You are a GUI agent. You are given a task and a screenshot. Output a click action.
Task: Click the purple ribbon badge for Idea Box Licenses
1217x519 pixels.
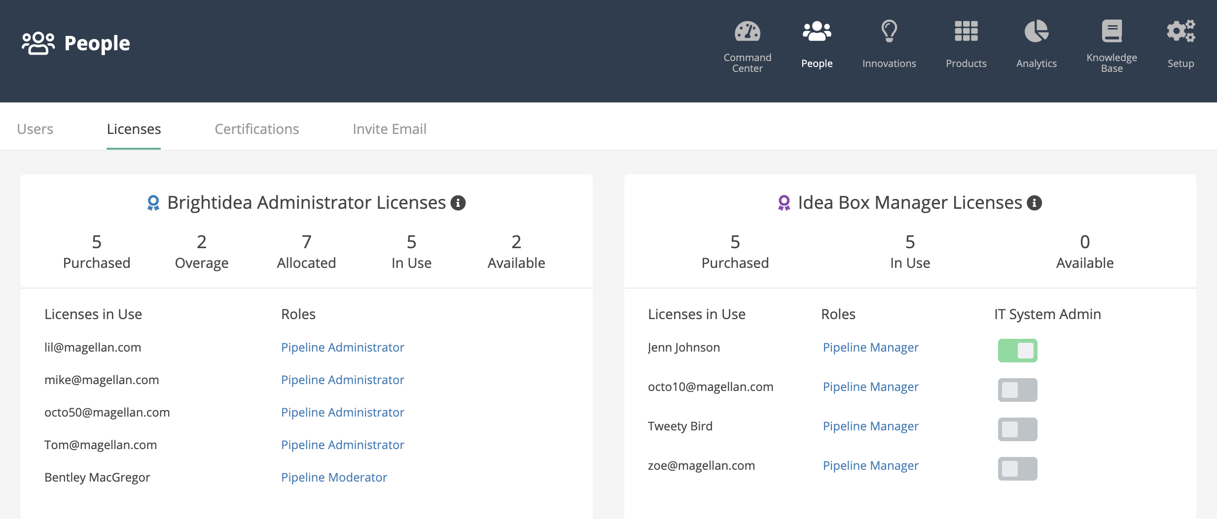(x=784, y=203)
